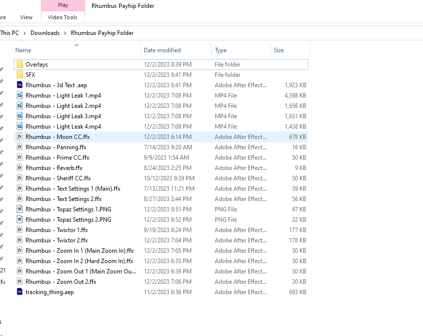Click the Panning.ffx preset icon
This screenshot has width=423, height=336.
click(x=20, y=147)
